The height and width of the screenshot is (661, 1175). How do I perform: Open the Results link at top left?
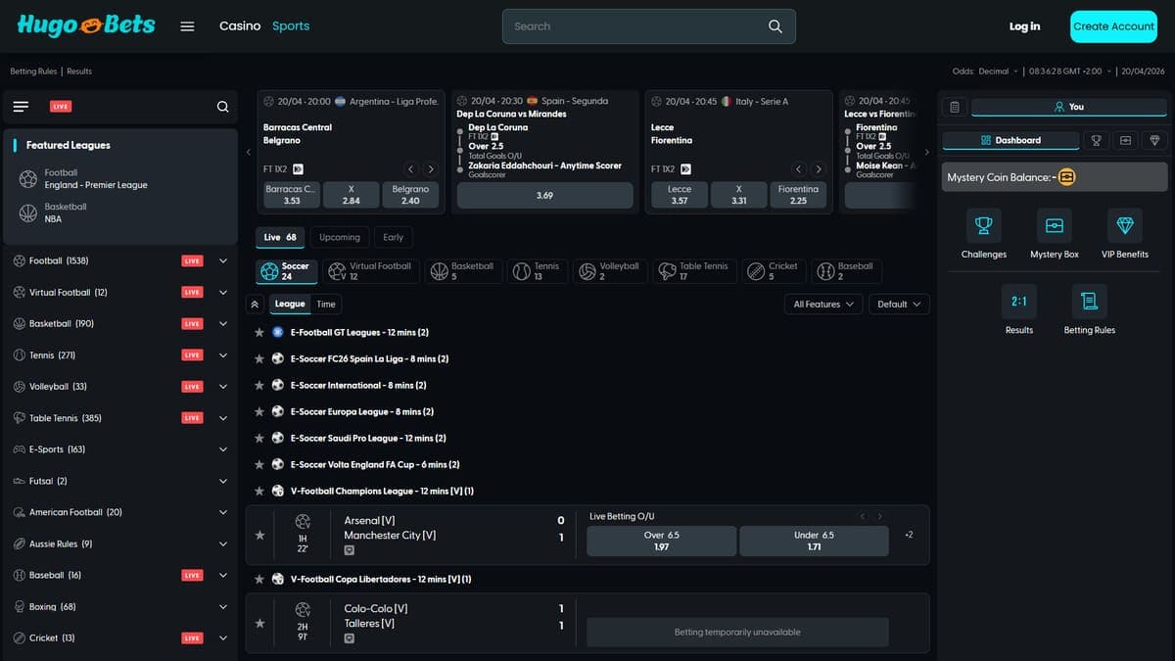point(79,71)
